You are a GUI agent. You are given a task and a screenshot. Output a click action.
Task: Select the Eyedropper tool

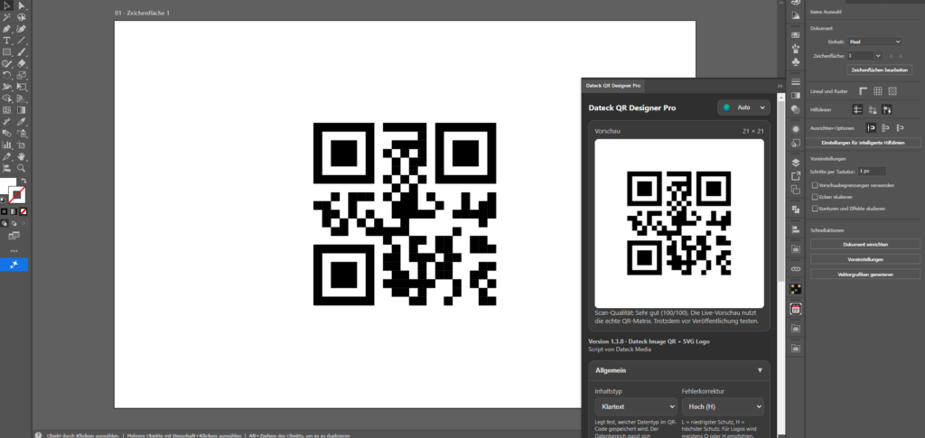click(22, 122)
